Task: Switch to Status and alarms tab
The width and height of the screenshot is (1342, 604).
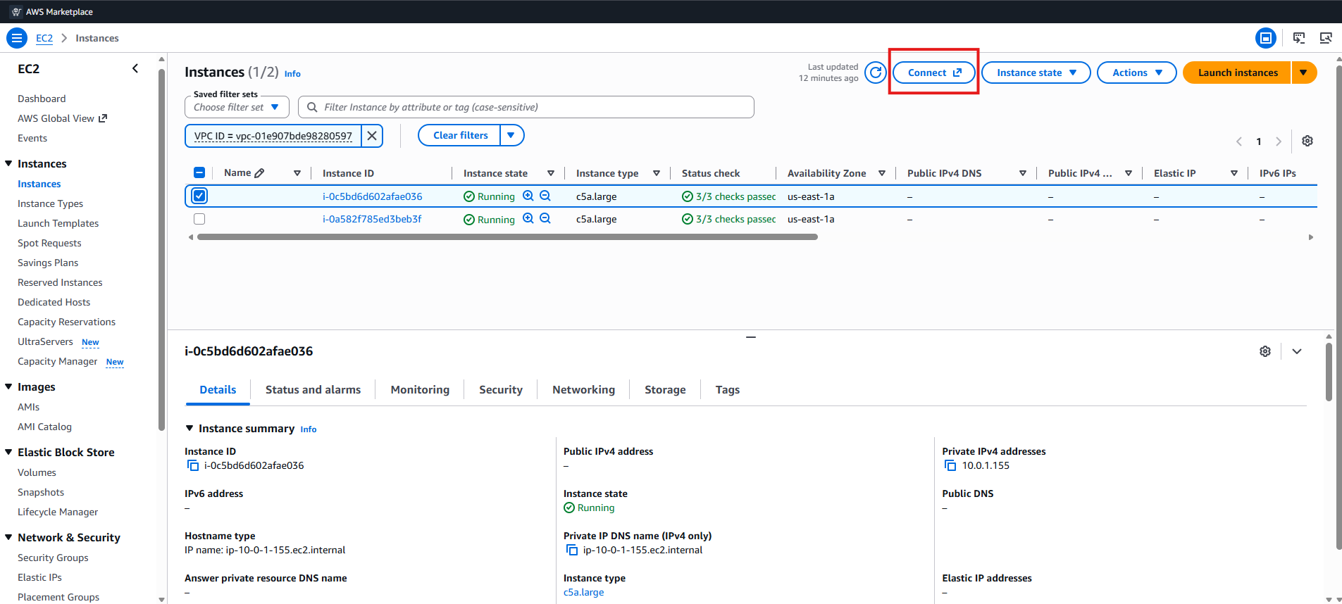Action: [x=313, y=390]
